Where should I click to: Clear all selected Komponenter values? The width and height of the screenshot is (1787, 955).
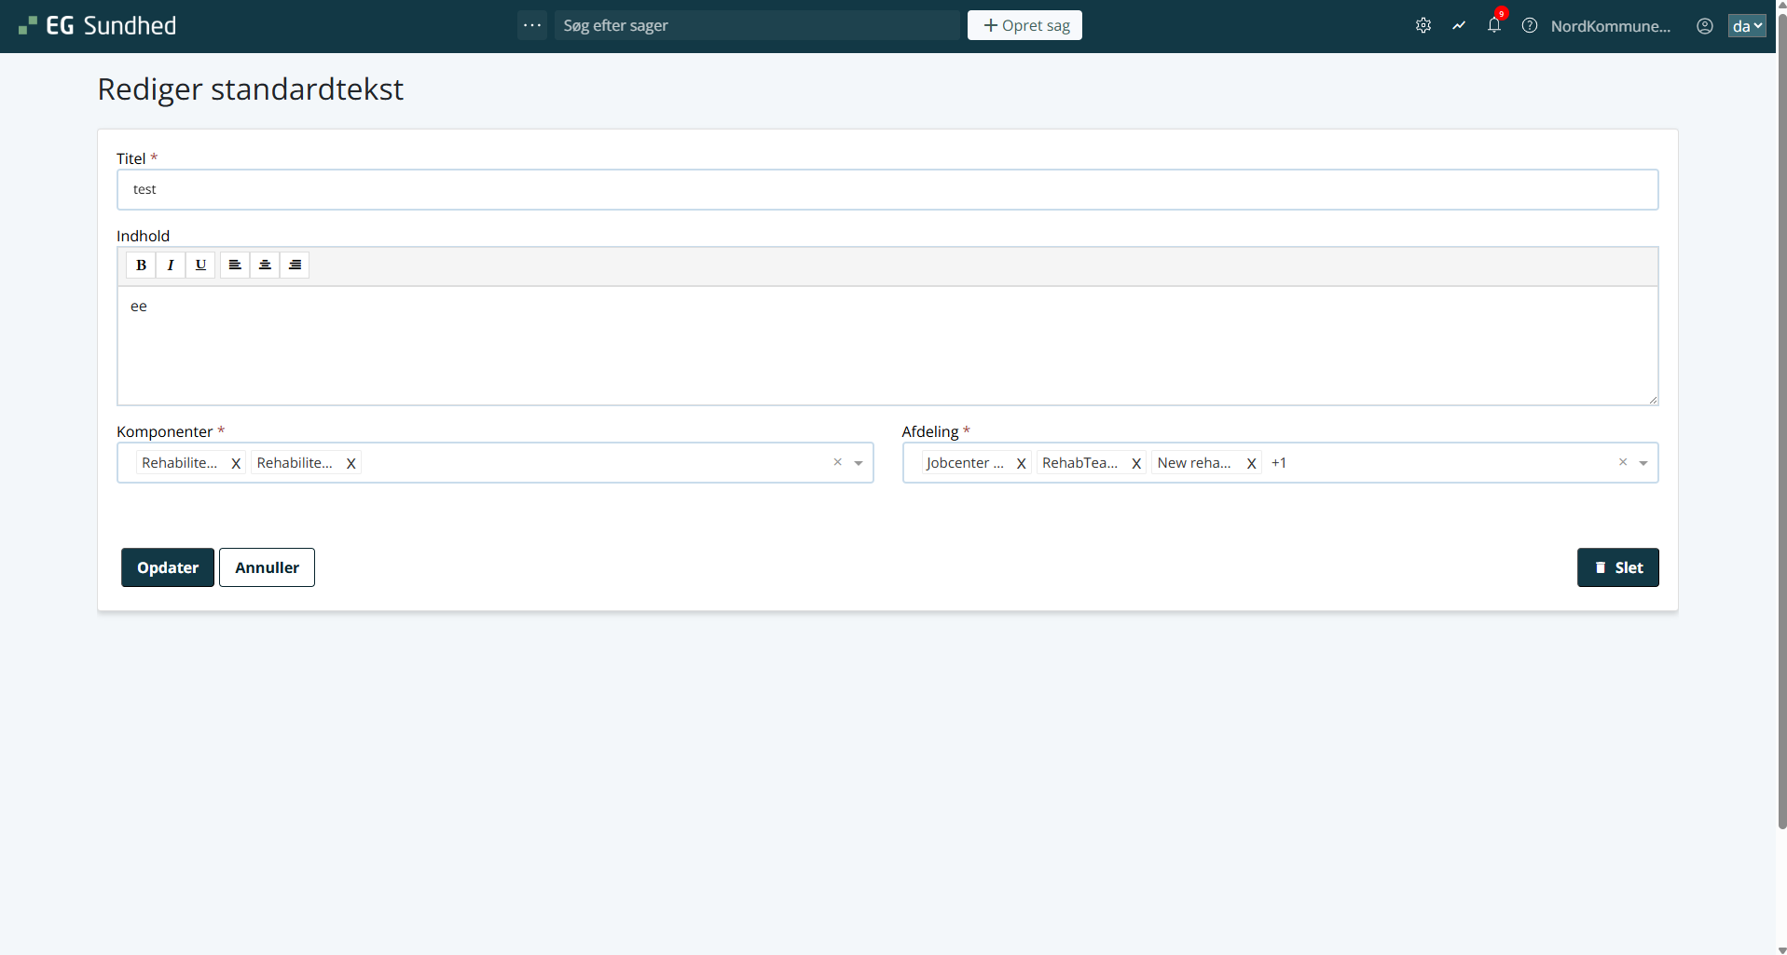point(837,462)
